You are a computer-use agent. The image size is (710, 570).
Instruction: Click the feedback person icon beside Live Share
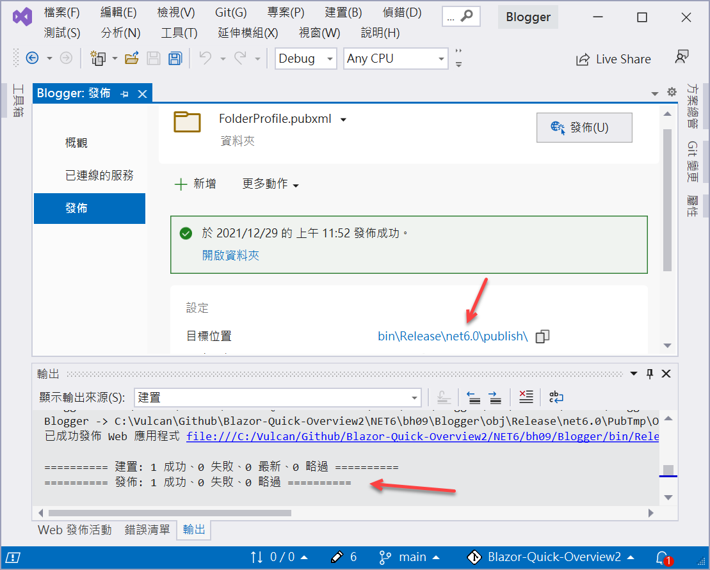point(681,58)
